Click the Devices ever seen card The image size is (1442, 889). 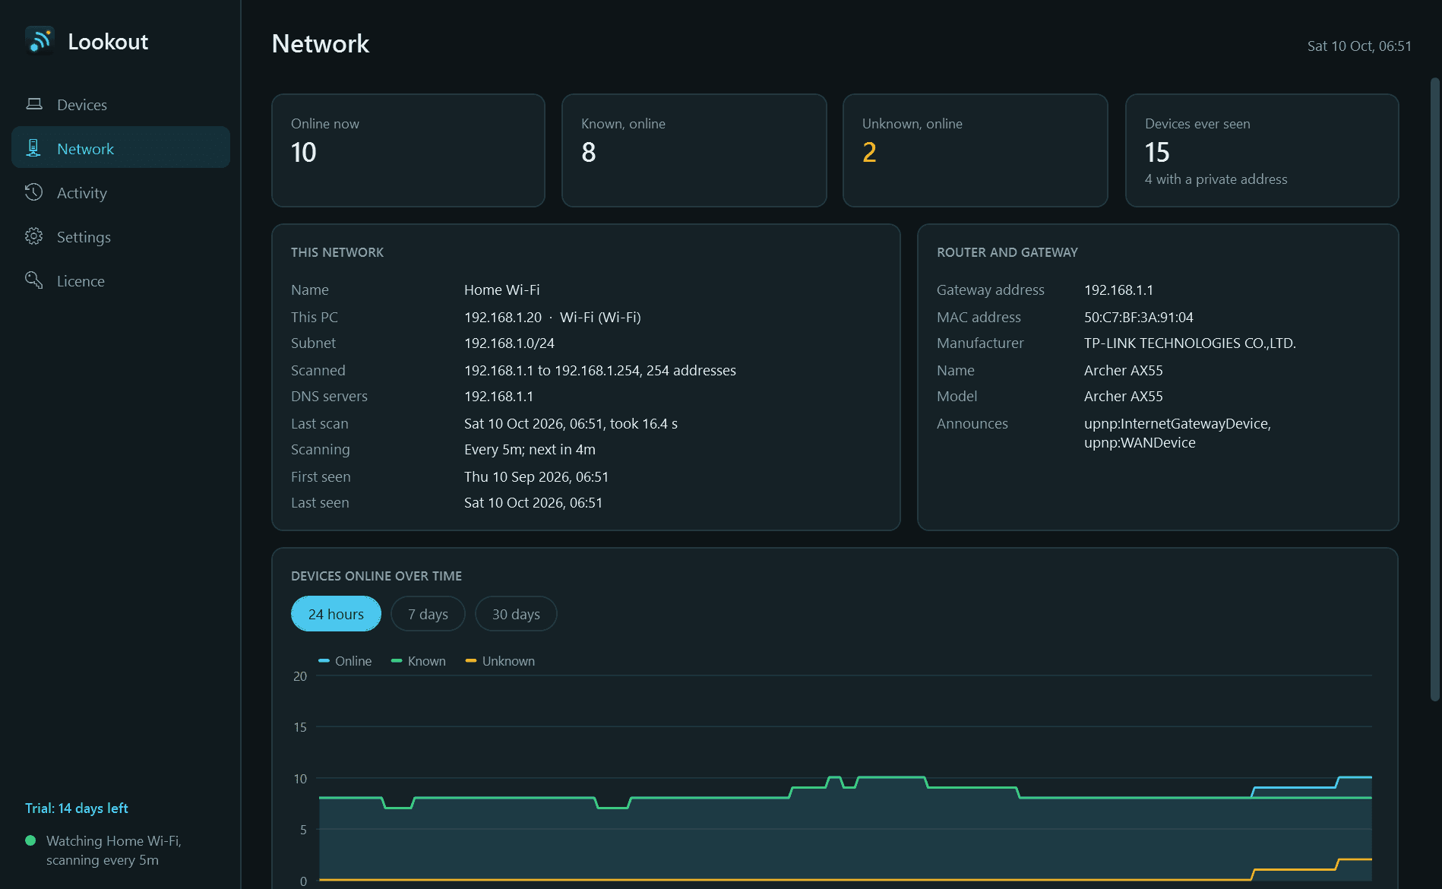(1262, 150)
